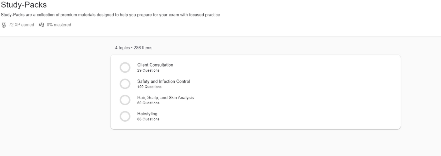Open the Hair, Scalp, and Skin Analysis topic
Screen dimensions: 441x156
(x=165, y=98)
